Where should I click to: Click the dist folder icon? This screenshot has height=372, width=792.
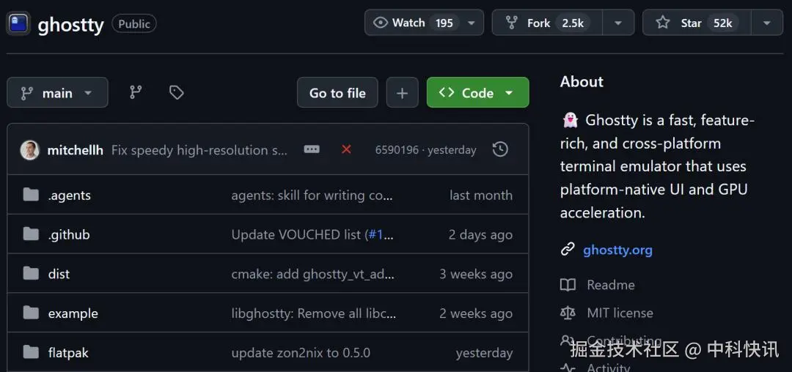point(31,273)
